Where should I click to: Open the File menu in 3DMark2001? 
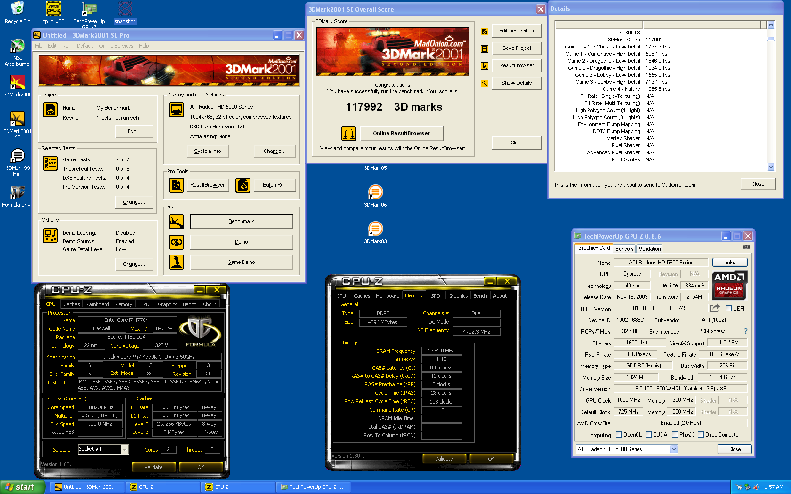click(39, 46)
